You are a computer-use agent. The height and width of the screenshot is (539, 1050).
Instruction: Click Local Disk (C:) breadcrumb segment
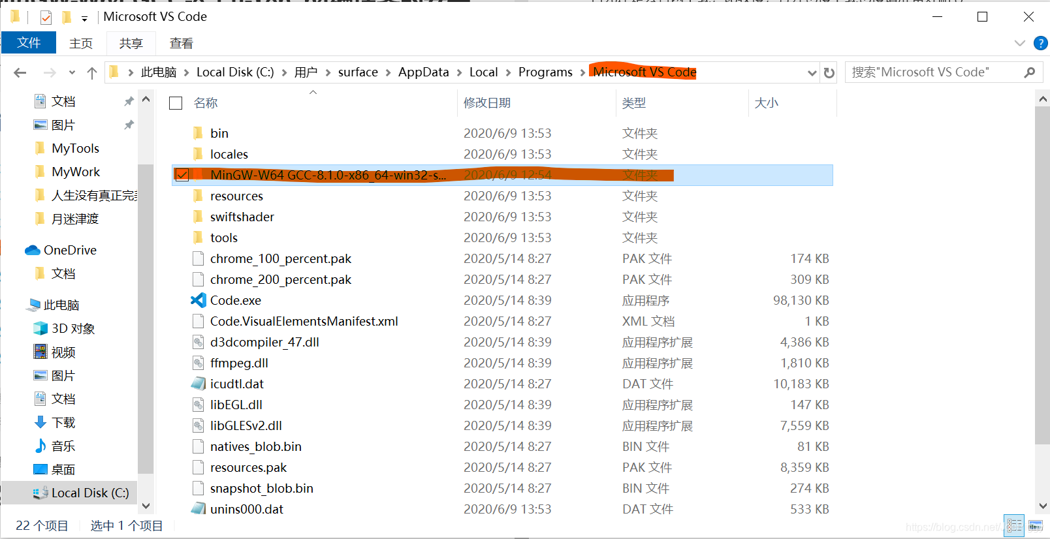point(235,72)
